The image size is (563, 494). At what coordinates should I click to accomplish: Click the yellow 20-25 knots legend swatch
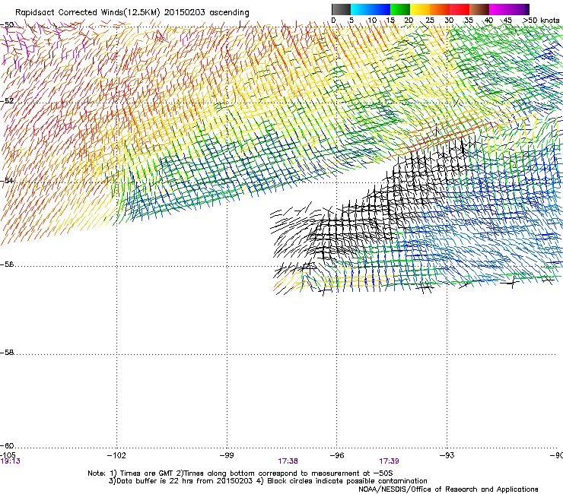(420, 9)
